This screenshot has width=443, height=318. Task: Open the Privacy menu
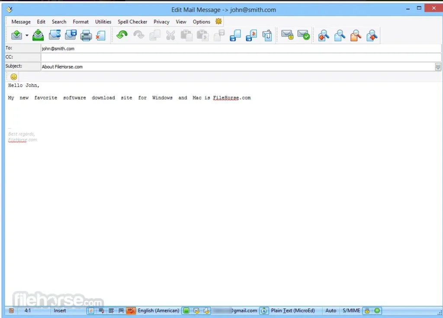coord(161,22)
